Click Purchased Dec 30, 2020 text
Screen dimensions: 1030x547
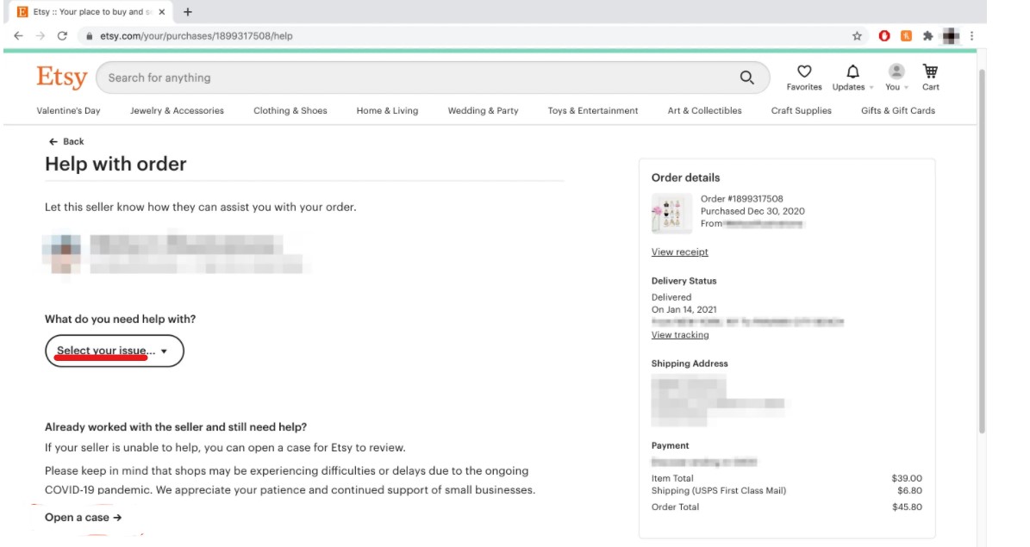click(752, 211)
